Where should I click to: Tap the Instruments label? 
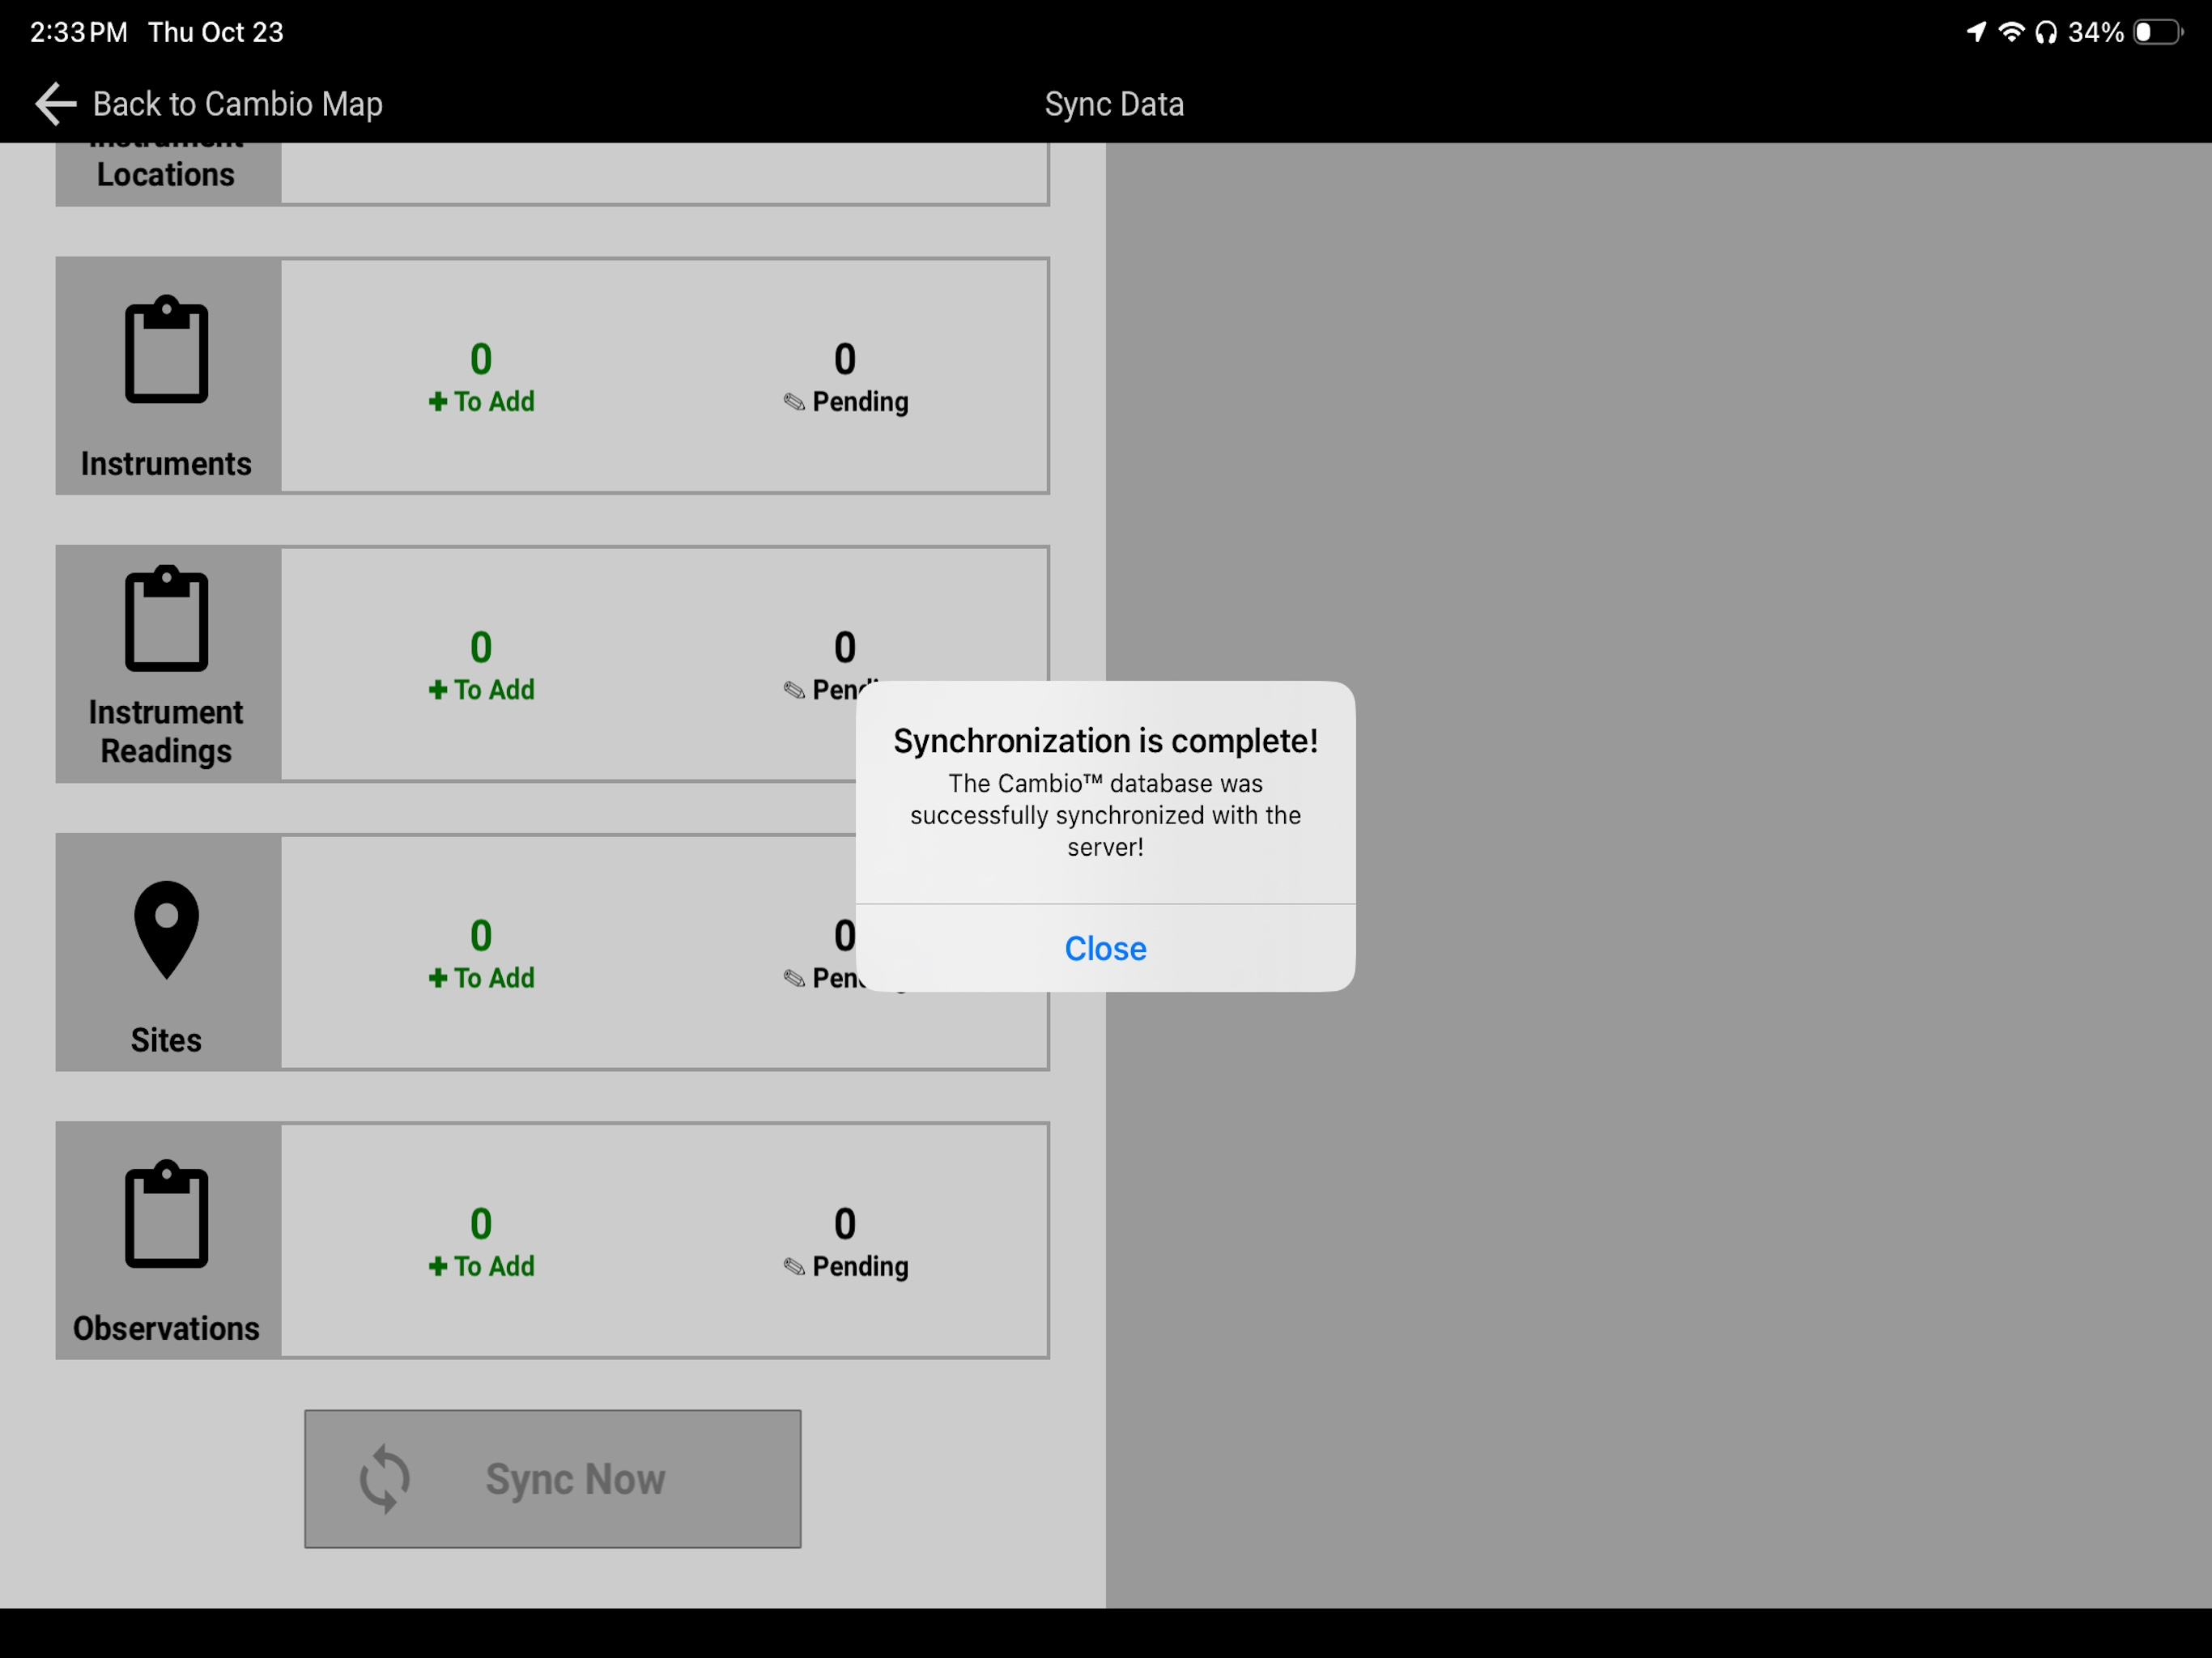click(166, 464)
